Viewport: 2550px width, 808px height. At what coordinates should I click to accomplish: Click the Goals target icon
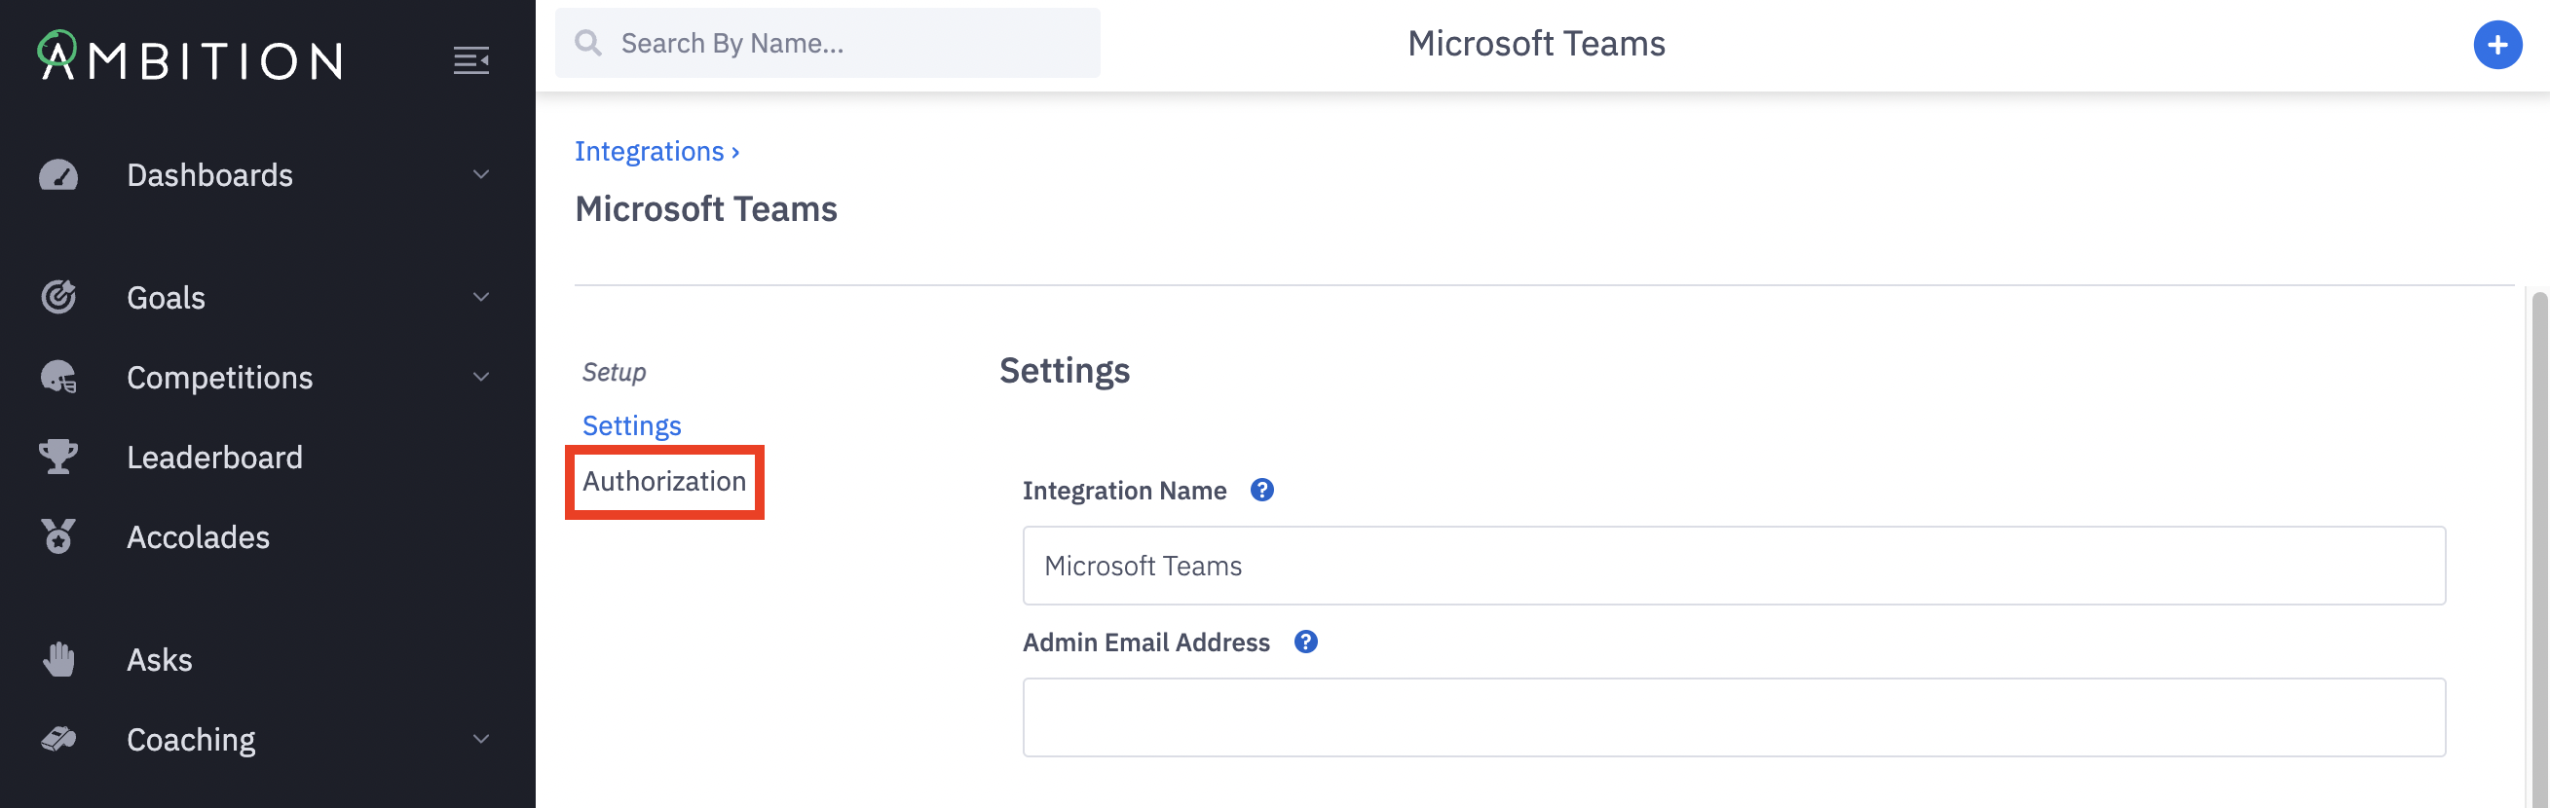(58, 297)
